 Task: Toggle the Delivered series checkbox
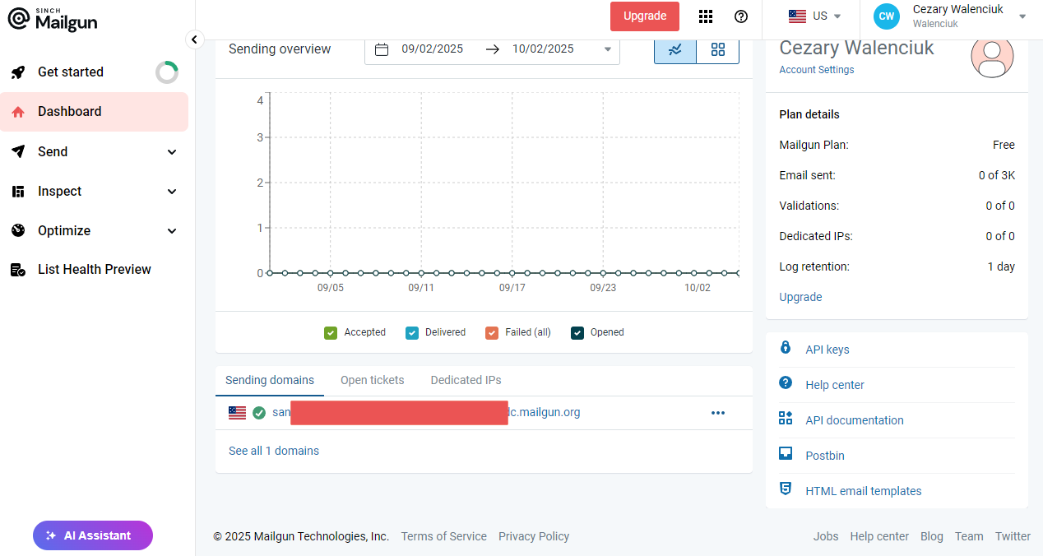click(x=412, y=333)
